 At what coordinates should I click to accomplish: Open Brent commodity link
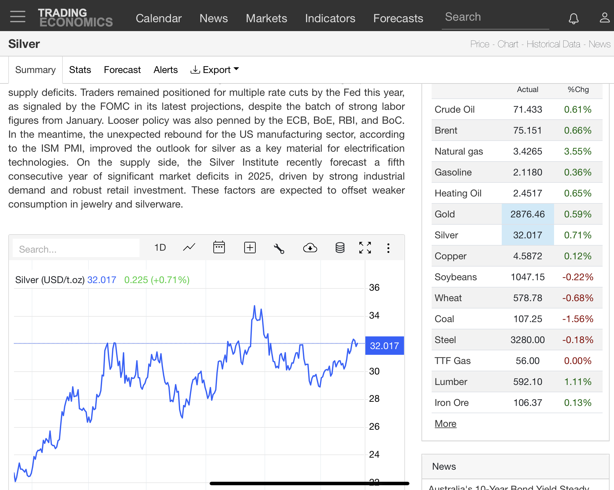pyautogui.click(x=446, y=130)
